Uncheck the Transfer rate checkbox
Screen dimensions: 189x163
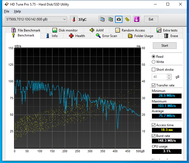[154, 85]
